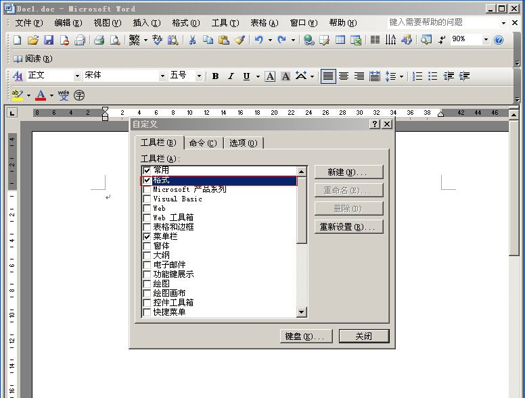
Task: Click the Save icon in standard toolbar
Action: point(49,40)
